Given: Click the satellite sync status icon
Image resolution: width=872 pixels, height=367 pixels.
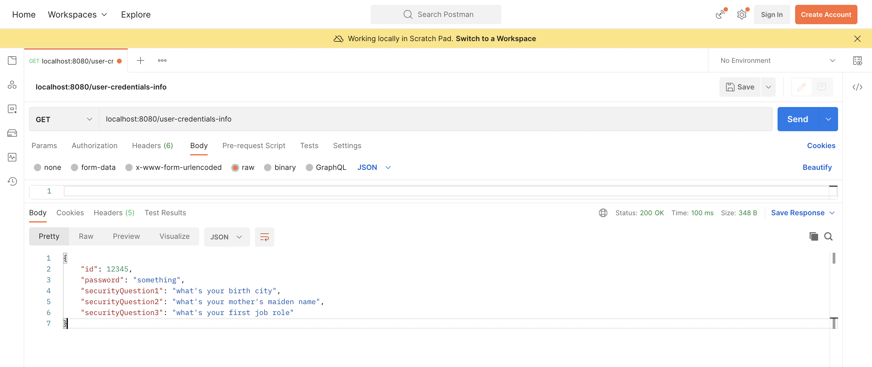Looking at the screenshot, I should [x=720, y=15].
